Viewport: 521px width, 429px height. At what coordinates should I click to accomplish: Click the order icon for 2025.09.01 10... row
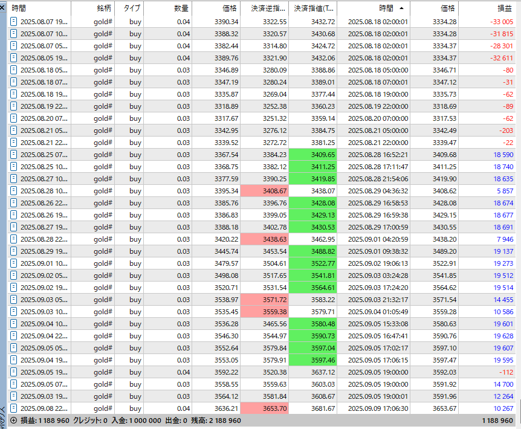[14, 263]
